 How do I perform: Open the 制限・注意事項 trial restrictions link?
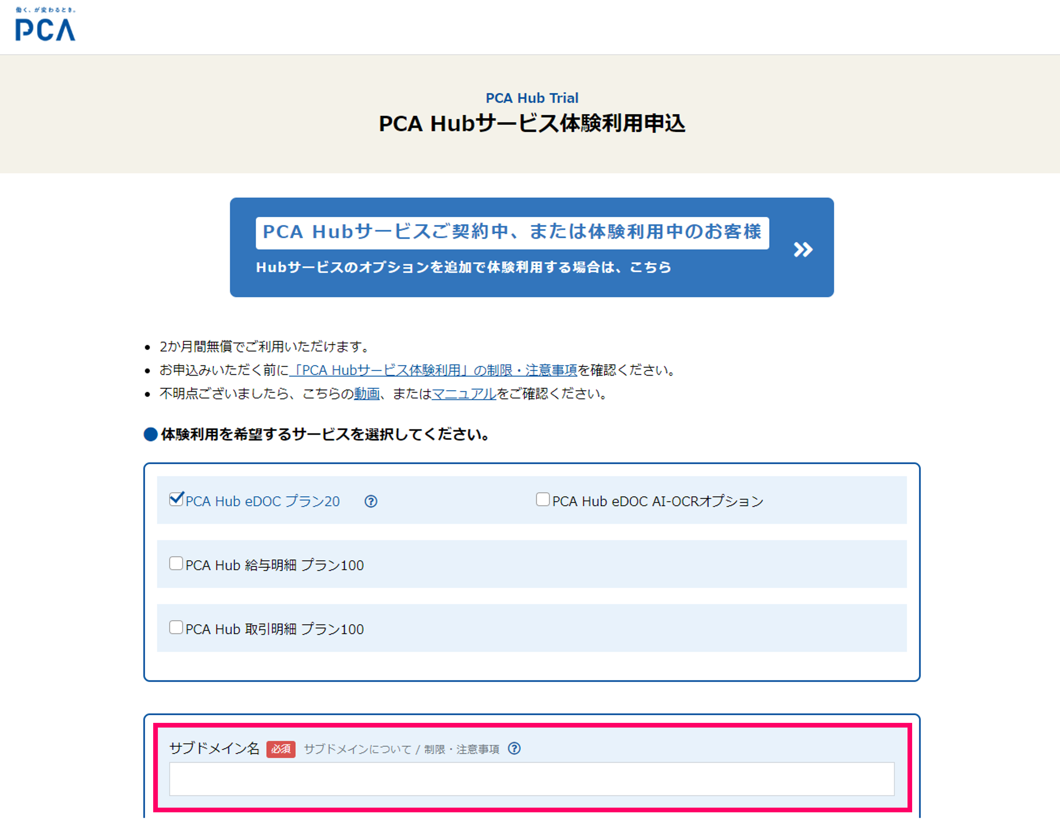pos(433,370)
